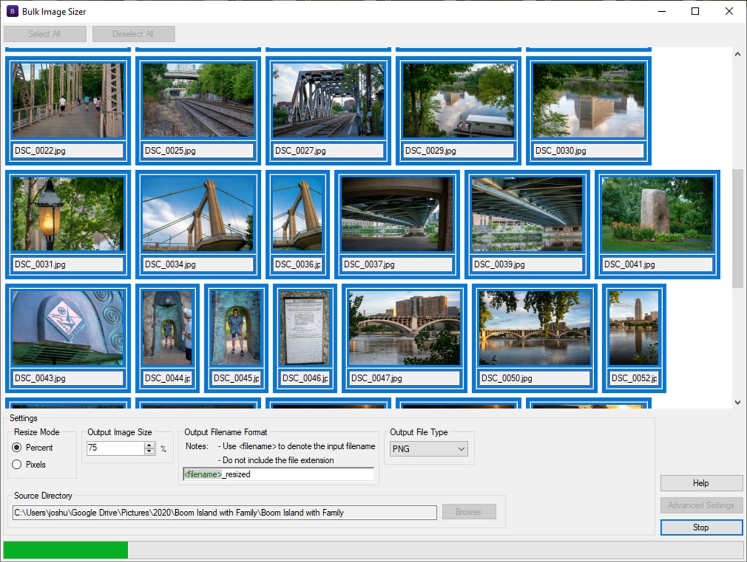Click the Stop button
The height and width of the screenshot is (562, 747).
pyautogui.click(x=701, y=527)
